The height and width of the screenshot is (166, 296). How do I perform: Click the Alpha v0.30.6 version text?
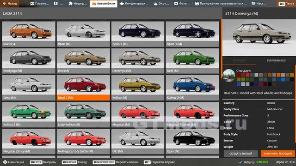tap(285, 162)
